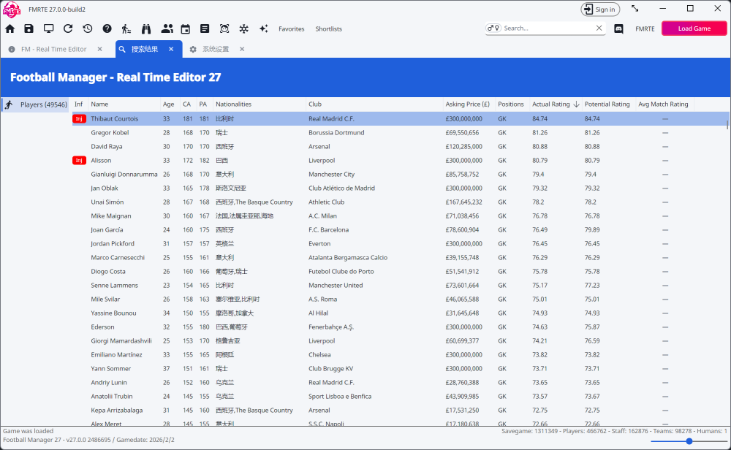Adjust the zoom slider at bottom right
Image resolution: width=731 pixels, height=450 pixels.
tap(689, 441)
